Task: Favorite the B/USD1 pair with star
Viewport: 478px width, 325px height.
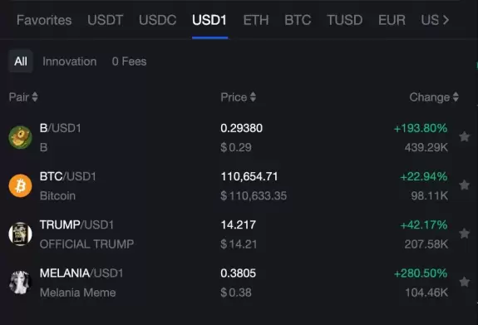Action: click(464, 136)
